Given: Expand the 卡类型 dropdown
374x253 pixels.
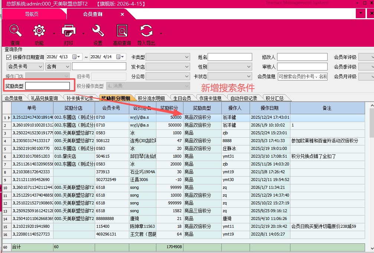Looking at the screenshot, I should coord(187,57).
